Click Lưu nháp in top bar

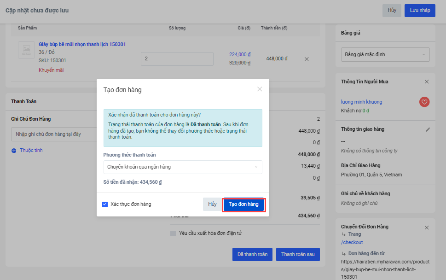(x=420, y=11)
